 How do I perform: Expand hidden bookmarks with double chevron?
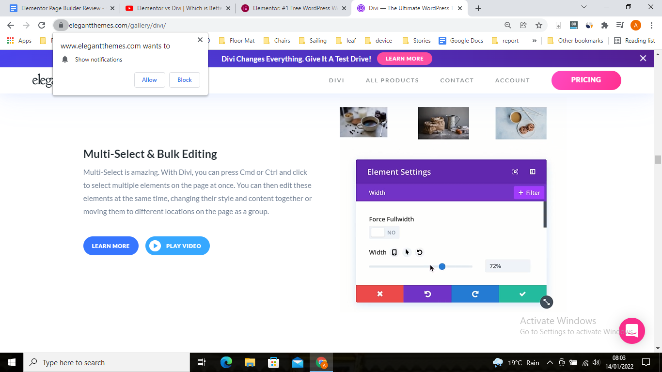[534, 41]
